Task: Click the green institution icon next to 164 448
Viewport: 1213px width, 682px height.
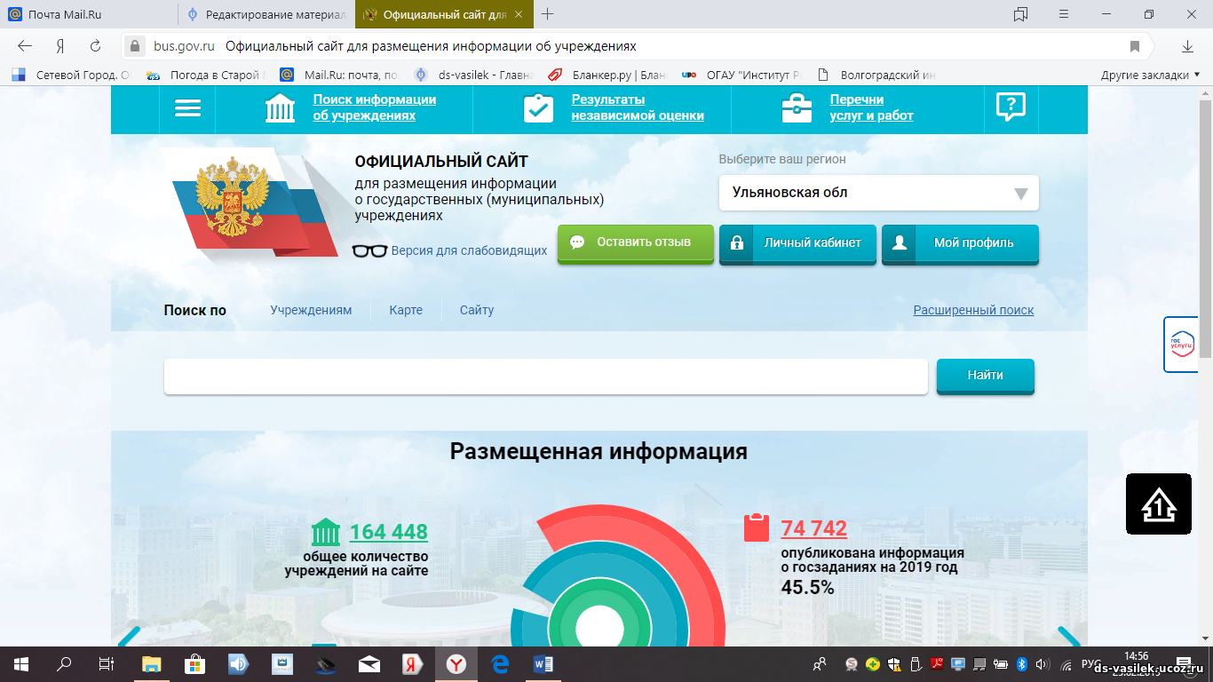Action: pos(326,532)
